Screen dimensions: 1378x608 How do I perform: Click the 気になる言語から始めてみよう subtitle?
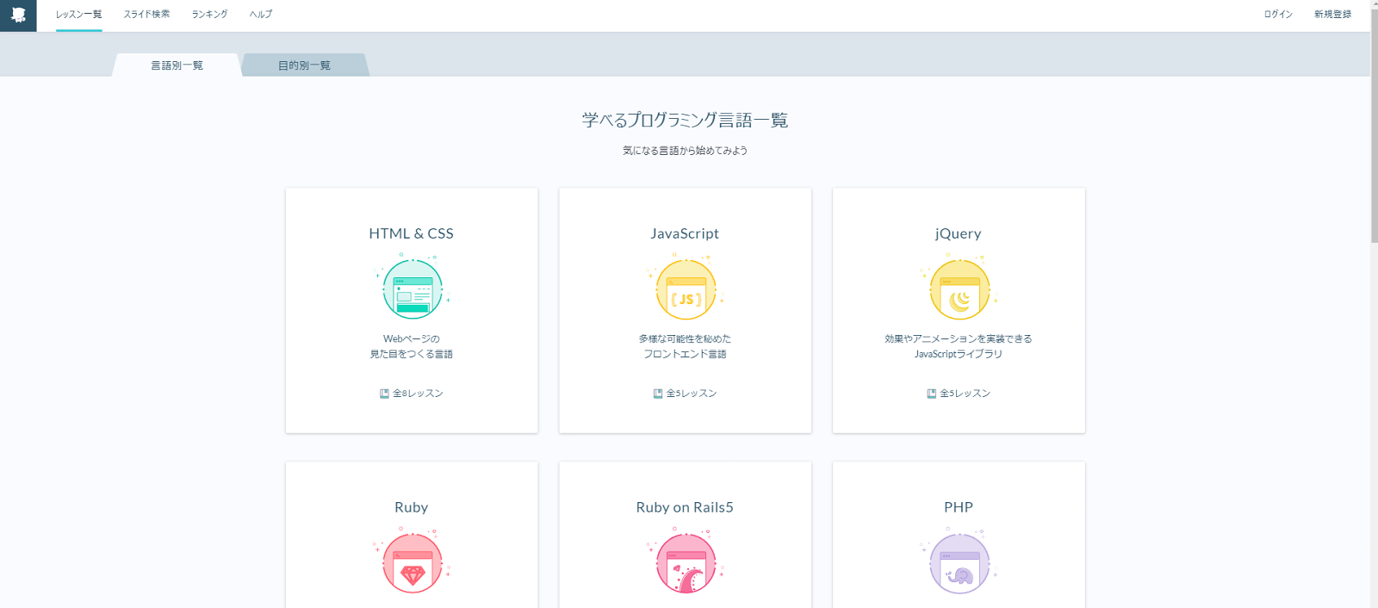(685, 151)
